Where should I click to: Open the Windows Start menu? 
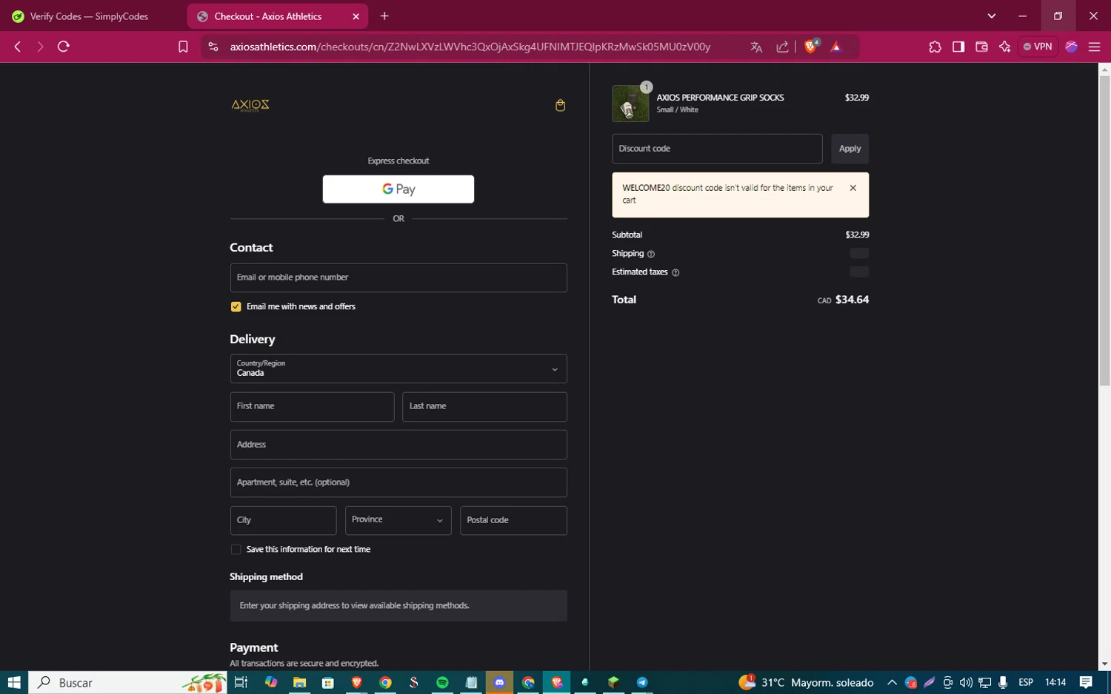coord(14,682)
